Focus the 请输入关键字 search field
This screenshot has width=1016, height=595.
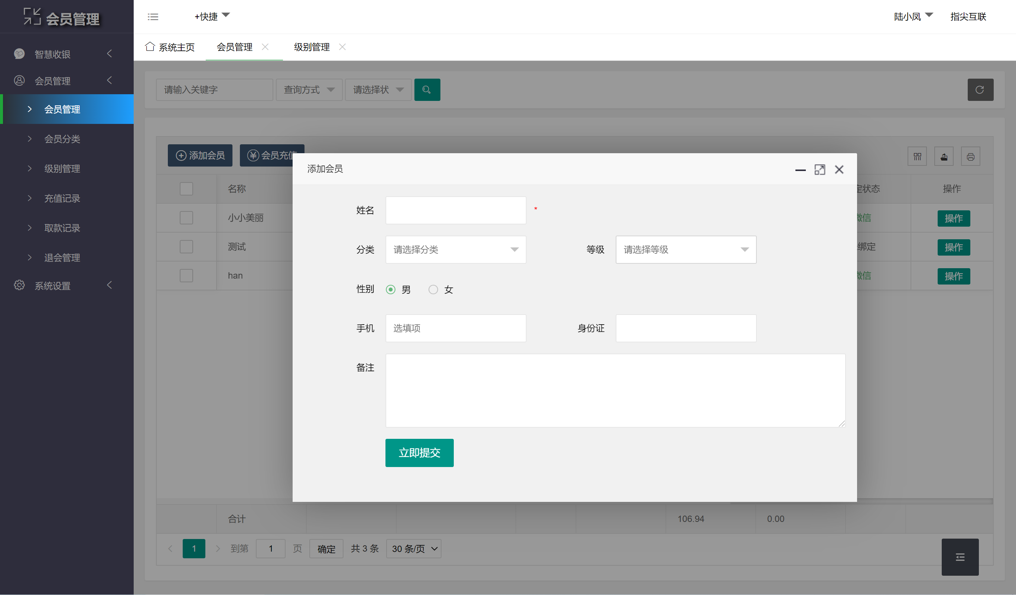tap(215, 89)
